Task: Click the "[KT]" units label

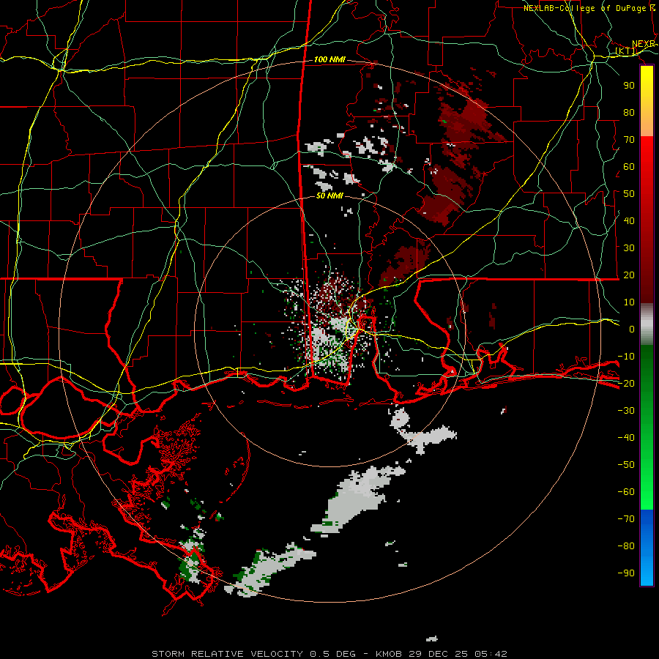Action: pyautogui.click(x=626, y=51)
